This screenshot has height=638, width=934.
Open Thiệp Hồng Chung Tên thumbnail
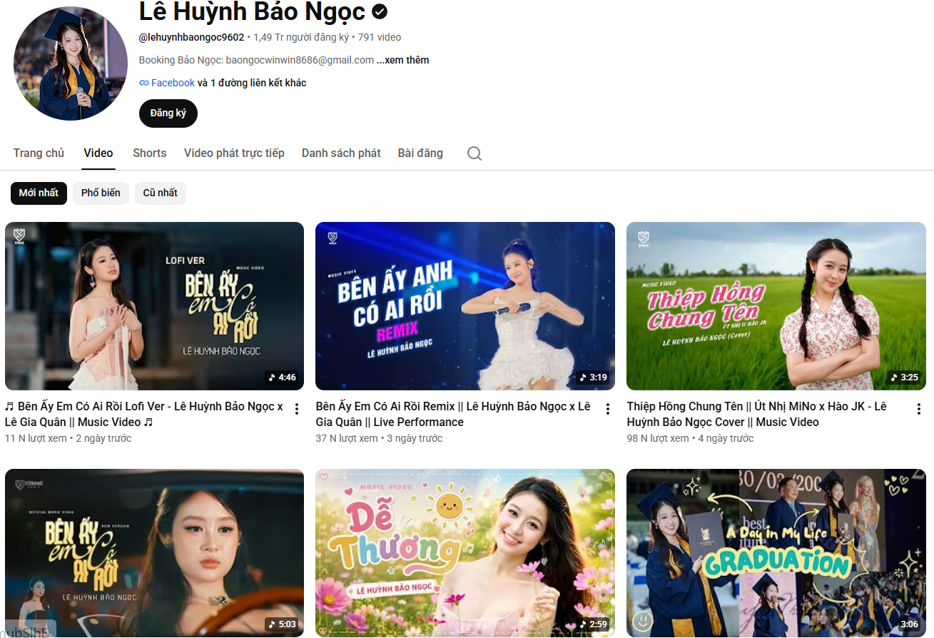pos(776,306)
